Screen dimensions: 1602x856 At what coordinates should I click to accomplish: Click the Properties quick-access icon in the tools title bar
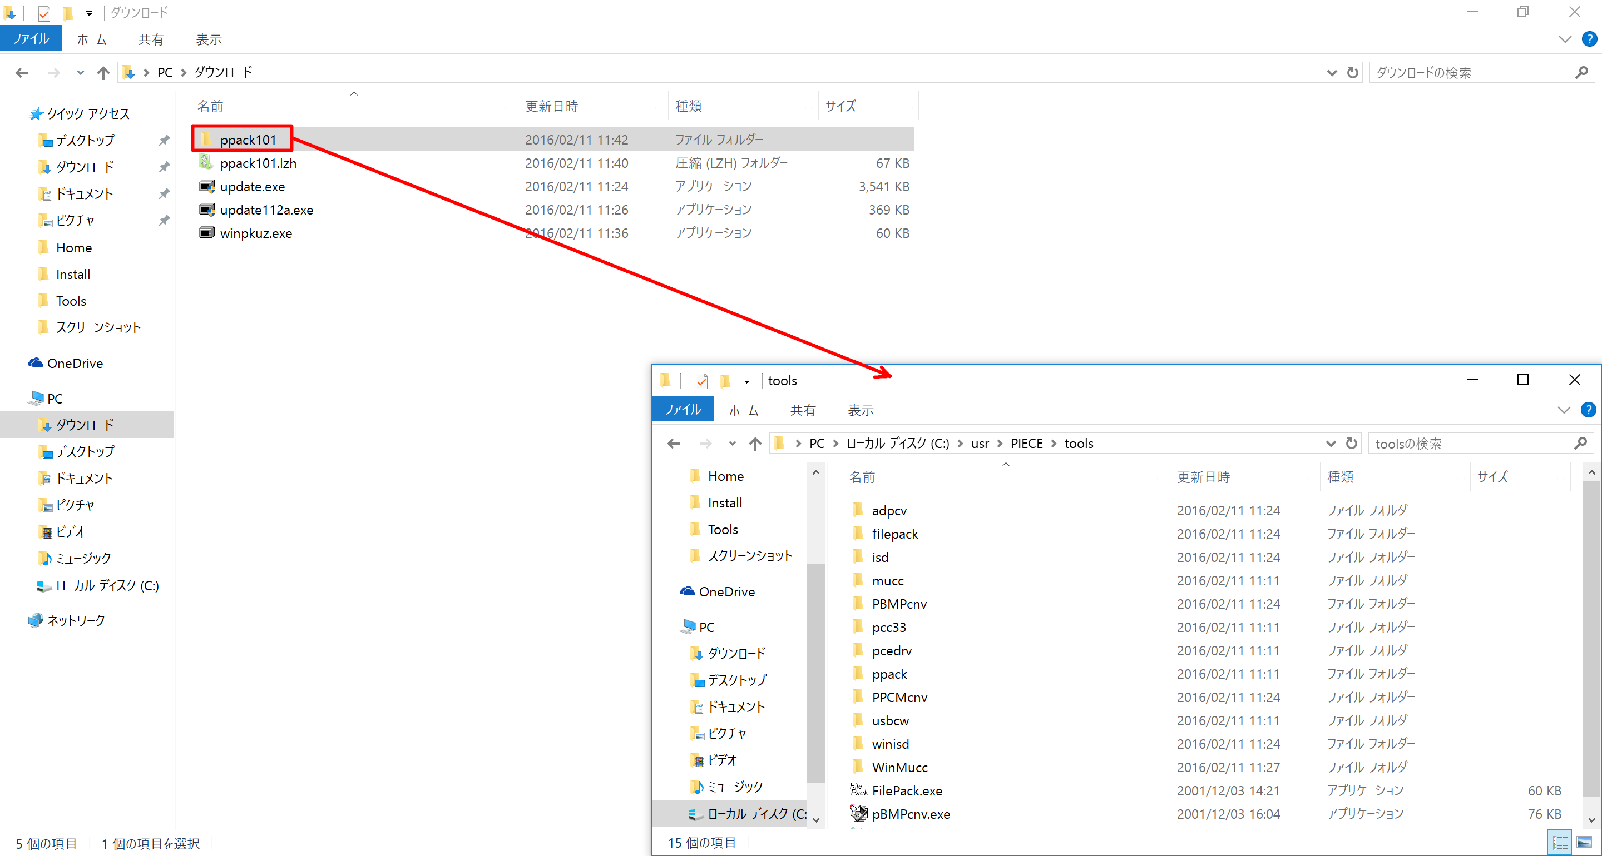tap(701, 380)
